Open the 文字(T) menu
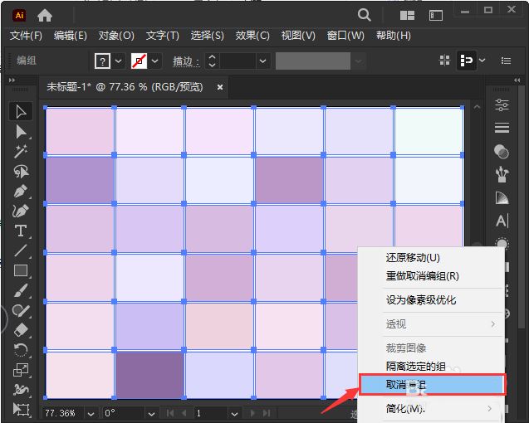This screenshot has width=529, height=423. point(162,36)
